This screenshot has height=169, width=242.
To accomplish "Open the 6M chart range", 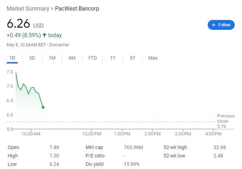I will [x=72, y=58].
